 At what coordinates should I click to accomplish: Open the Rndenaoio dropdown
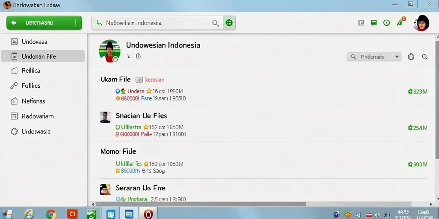[x=374, y=57]
